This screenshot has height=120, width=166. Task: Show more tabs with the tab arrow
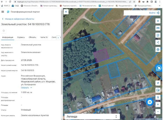tap(58, 38)
